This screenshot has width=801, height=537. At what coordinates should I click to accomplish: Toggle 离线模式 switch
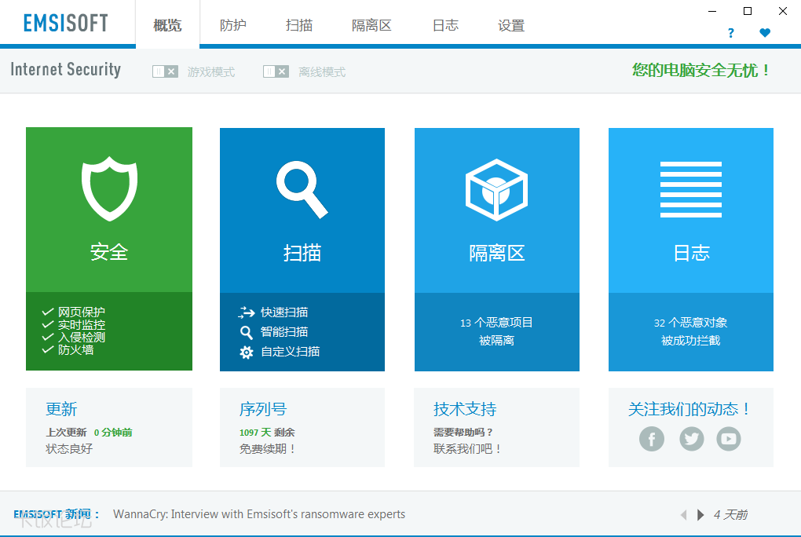276,71
